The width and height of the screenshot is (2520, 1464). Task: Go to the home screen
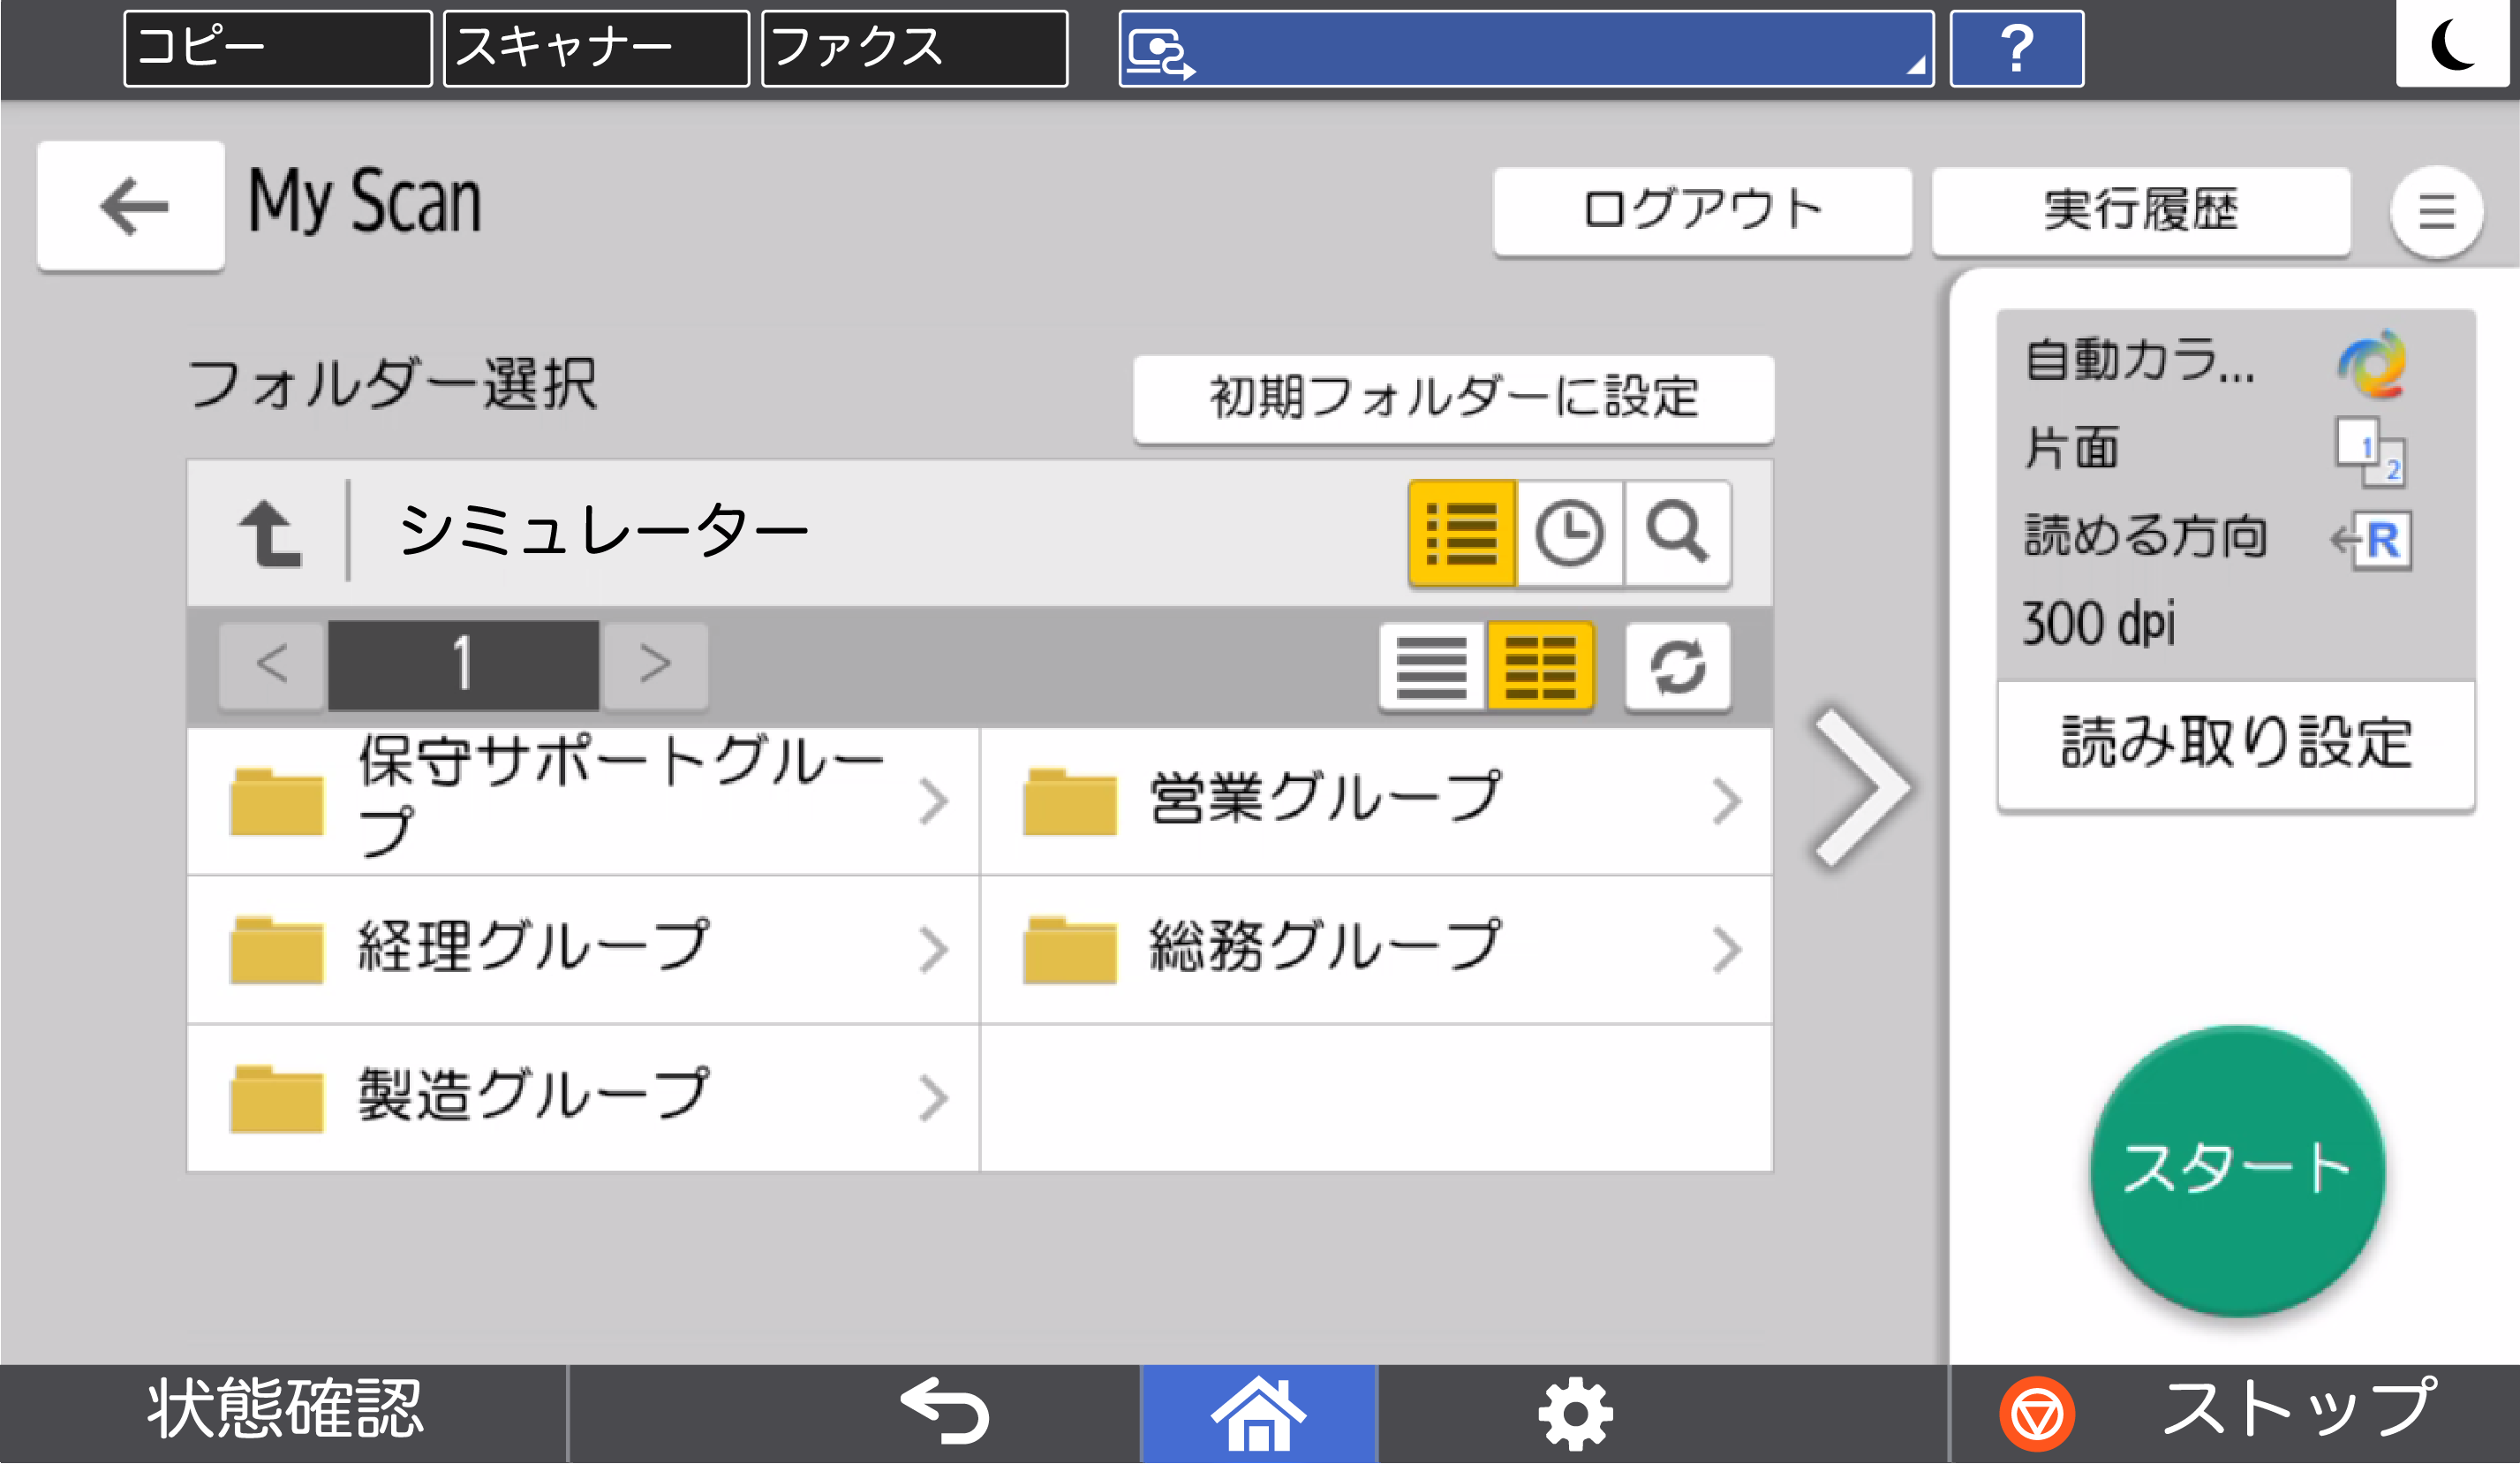tap(1258, 1411)
